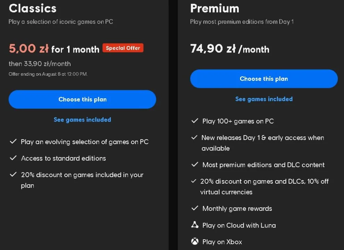Click checkmark next to "Play 100+ games on PC"

(x=195, y=121)
